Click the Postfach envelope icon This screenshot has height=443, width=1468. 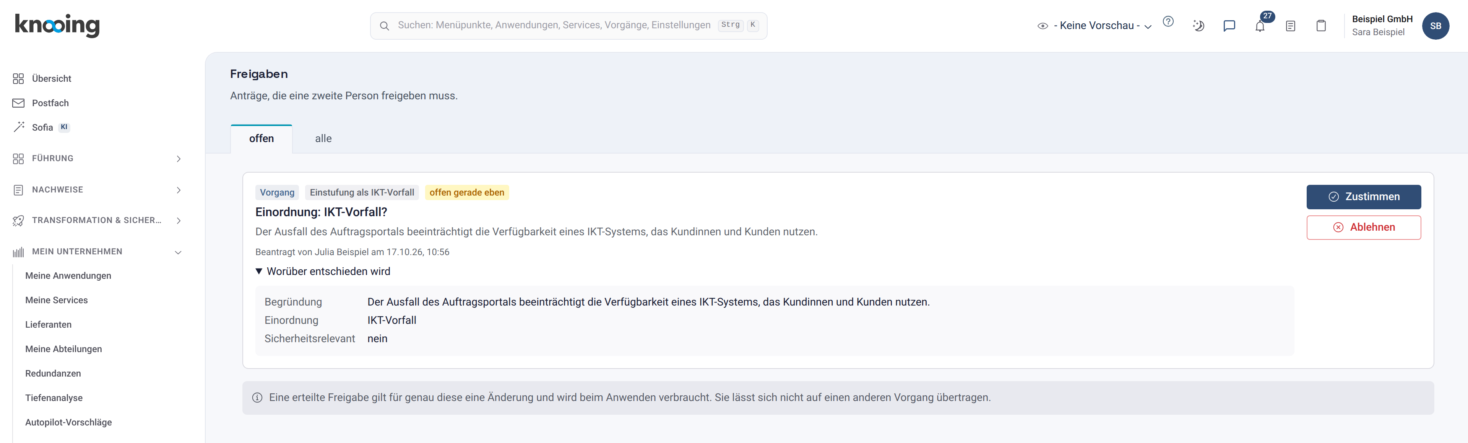point(18,103)
